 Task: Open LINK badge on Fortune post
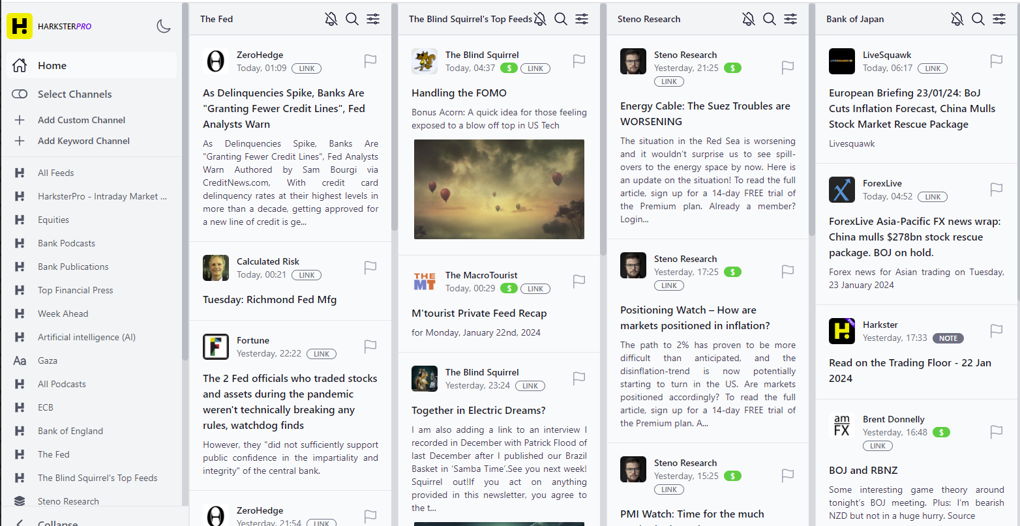[x=322, y=354]
